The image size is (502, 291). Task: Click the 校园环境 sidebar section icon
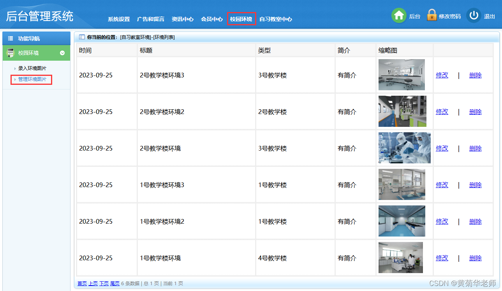(11, 53)
